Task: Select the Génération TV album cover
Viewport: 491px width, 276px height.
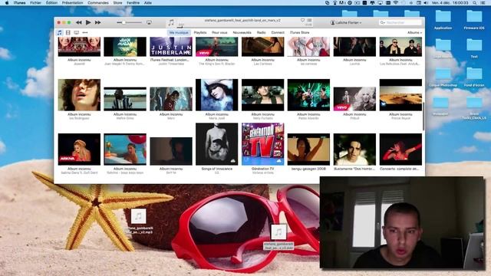Action: (x=262, y=144)
